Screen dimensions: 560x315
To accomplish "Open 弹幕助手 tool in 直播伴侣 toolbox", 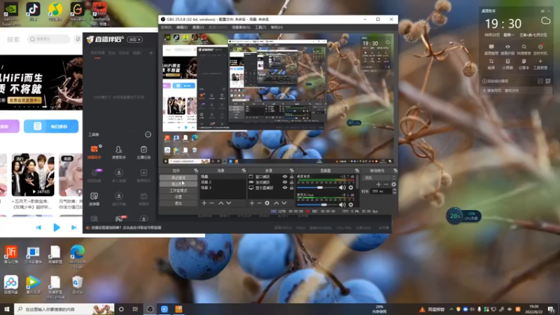I will [x=94, y=152].
